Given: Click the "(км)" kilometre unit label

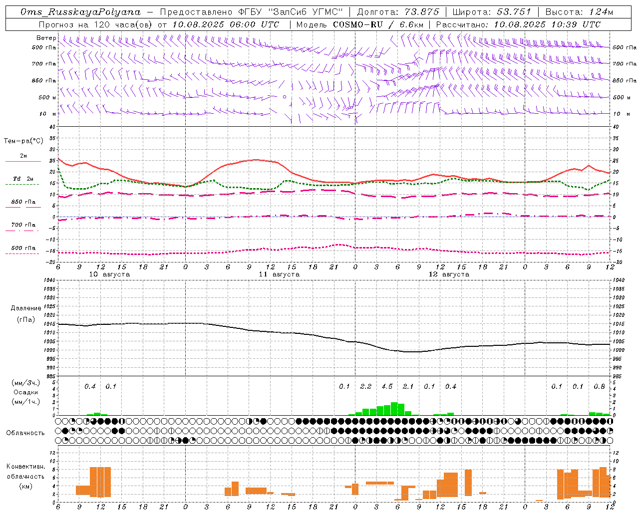Looking at the screenshot, I should pos(26,486).
